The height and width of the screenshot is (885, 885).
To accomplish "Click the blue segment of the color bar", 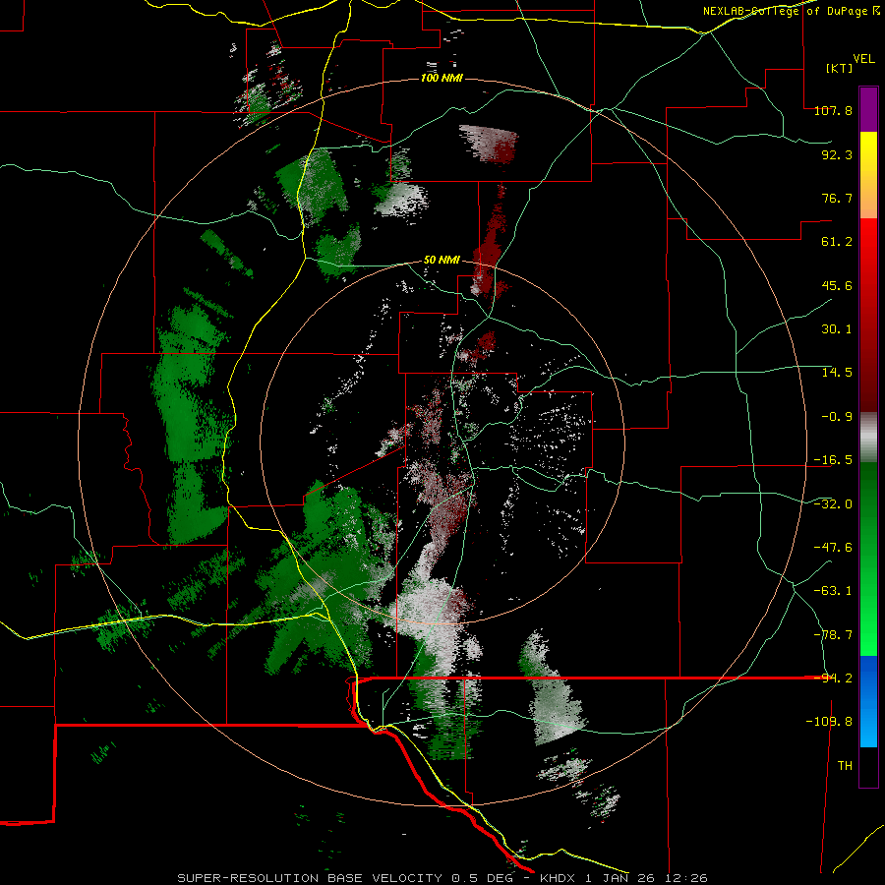I will (868, 701).
